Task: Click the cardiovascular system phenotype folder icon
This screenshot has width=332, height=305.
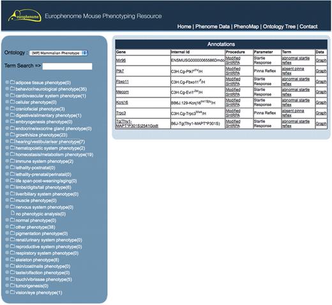Action: [12, 96]
